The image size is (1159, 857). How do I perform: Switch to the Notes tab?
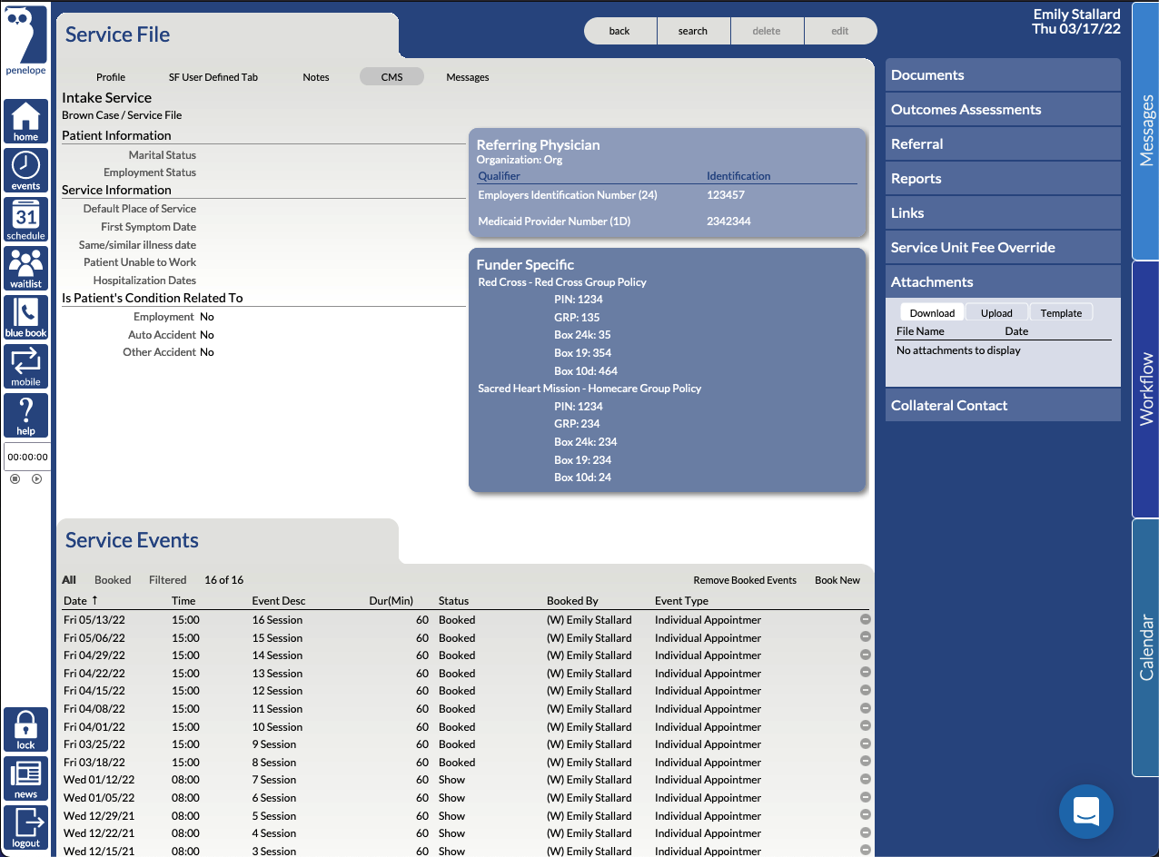pos(316,77)
